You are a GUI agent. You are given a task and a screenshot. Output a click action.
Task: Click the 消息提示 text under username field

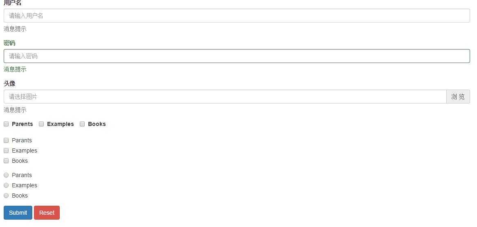[x=15, y=29]
